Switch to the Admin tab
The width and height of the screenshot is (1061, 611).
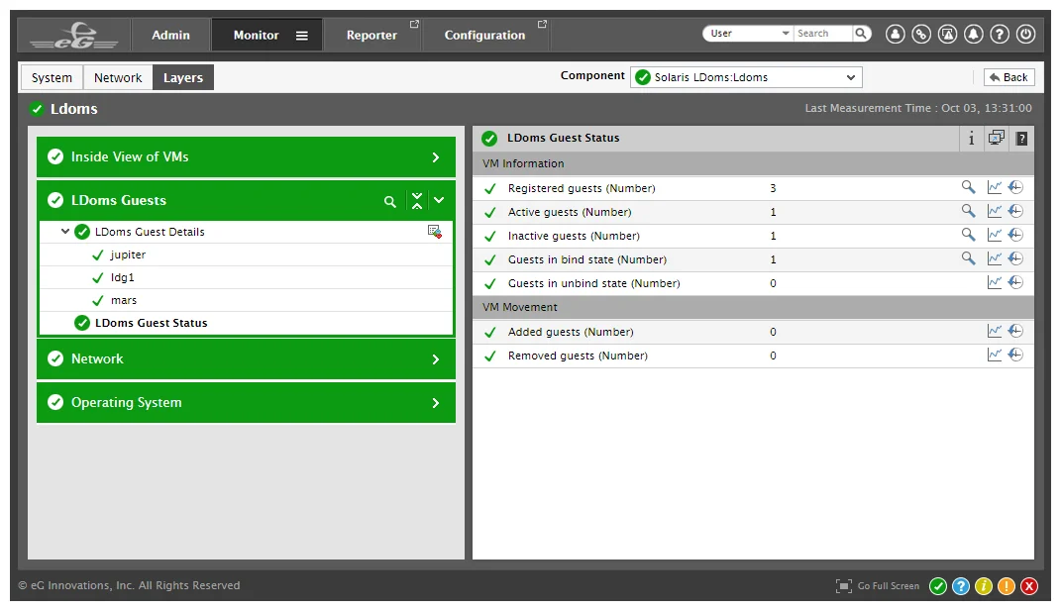tap(170, 36)
